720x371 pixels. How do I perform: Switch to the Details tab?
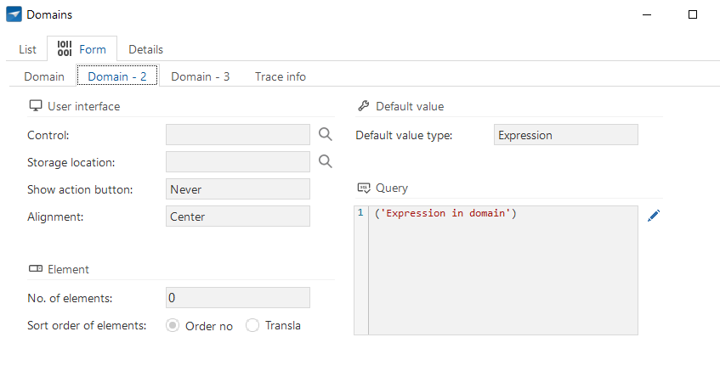(x=145, y=49)
